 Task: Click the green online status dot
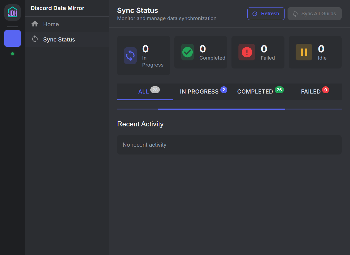point(12,54)
